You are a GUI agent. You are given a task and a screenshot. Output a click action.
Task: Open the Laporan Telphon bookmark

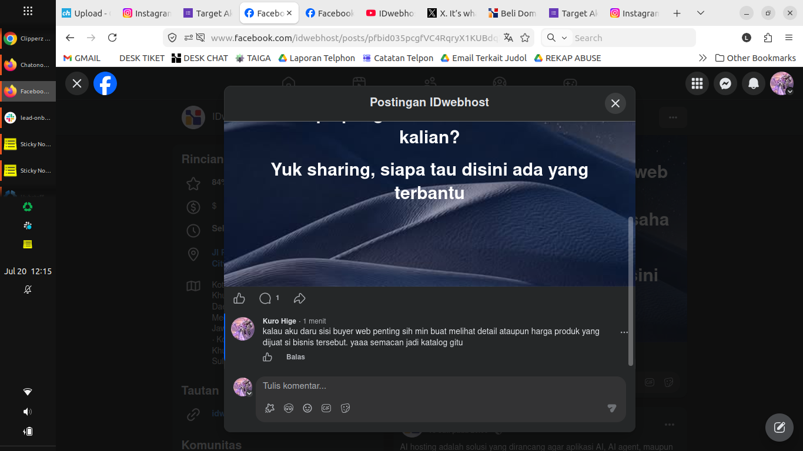coord(317,58)
